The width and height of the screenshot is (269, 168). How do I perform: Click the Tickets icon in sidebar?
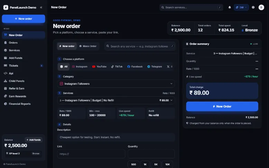pyautogui.click(x=6, y=66)
